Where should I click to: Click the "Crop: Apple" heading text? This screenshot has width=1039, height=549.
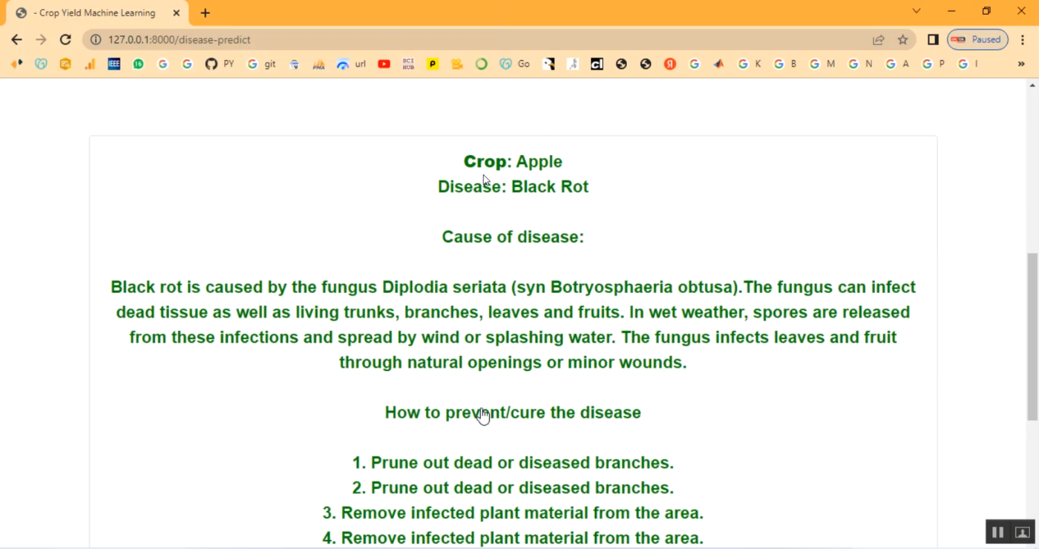(x=513, y=161)
